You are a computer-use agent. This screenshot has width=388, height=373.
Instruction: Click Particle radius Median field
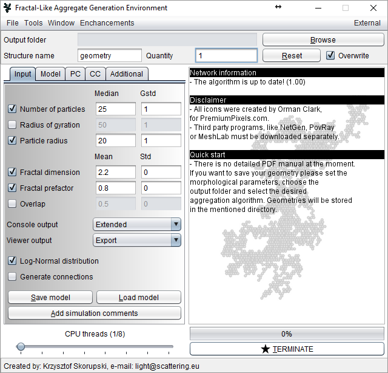pos(116,140)
